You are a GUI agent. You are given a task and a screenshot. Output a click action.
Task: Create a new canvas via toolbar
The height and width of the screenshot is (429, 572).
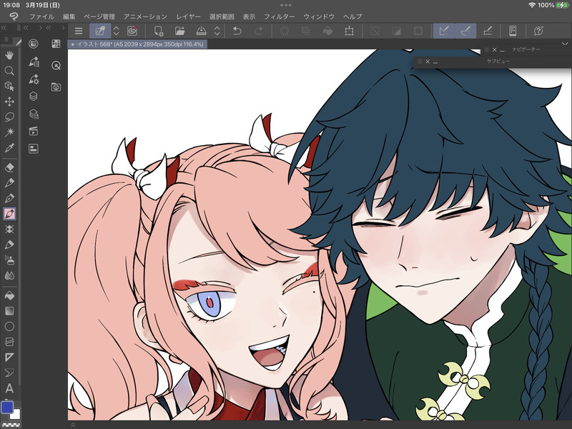coord(159,31)
